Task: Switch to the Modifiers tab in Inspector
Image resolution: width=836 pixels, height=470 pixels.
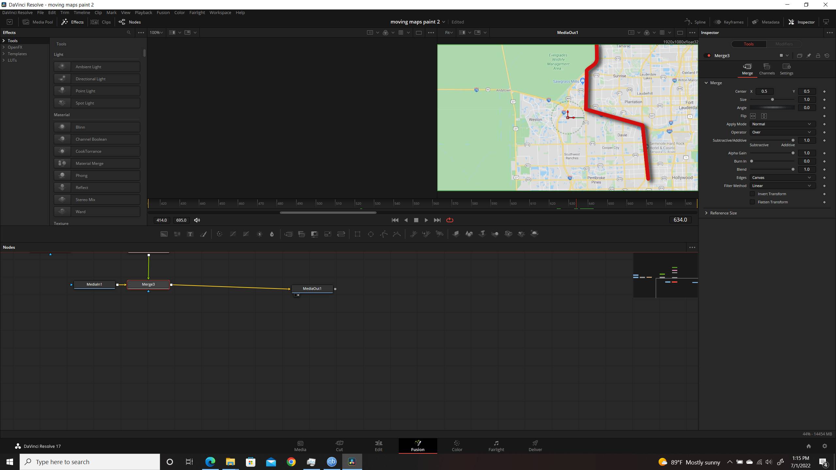Action: (x=784, y=44)
